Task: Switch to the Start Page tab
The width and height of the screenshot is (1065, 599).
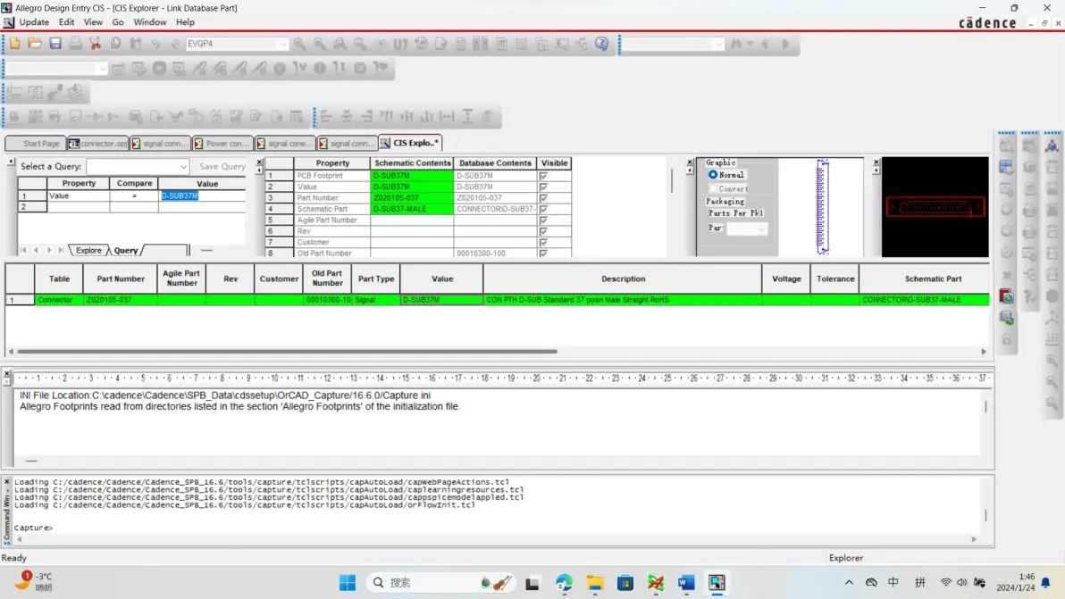Action: (x=36, y=143)
